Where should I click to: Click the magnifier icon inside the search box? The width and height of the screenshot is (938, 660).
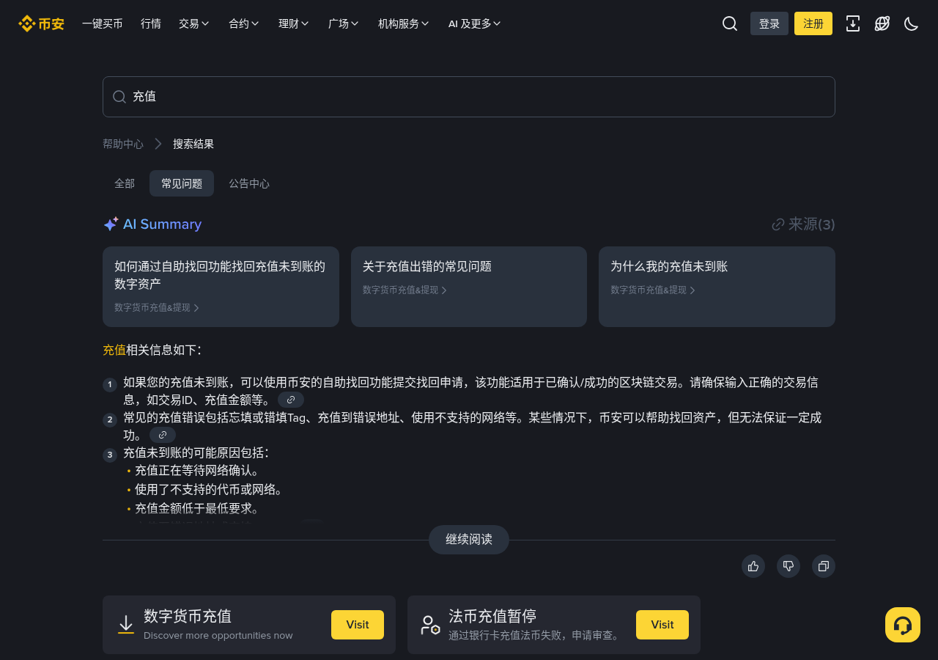(119, 97)
